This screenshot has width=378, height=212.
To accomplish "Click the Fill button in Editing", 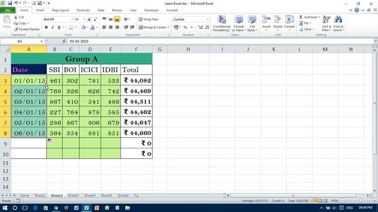I will 305,23.
